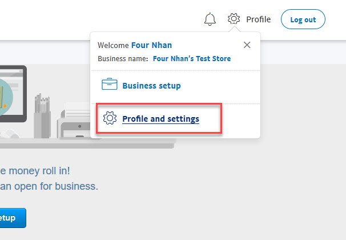Click the blue setup button
346x240 pixels.
(13, 218)
